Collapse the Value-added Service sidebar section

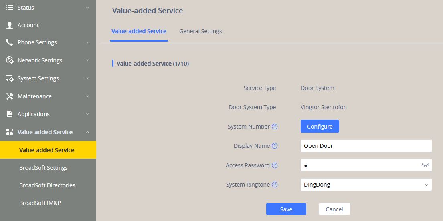(x=87, y=132)
